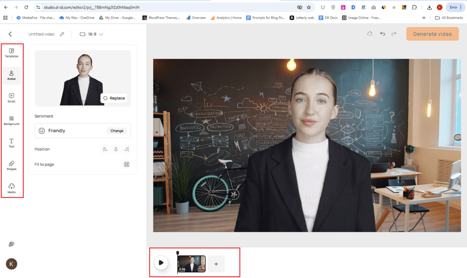The height and width of the screenshot is (278, 467).
Task: Edit video title with pencil icon
Action: (62, 34)
